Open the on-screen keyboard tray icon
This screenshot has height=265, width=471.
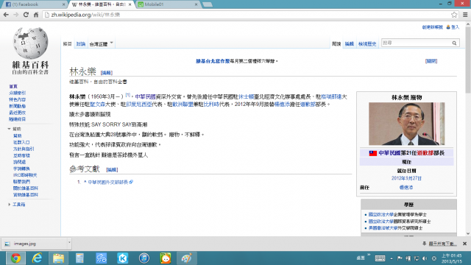(x=380, y=258)
